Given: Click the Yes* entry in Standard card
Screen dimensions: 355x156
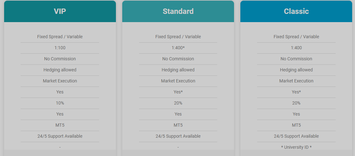Looking at the screenshot, I should 178,92.
